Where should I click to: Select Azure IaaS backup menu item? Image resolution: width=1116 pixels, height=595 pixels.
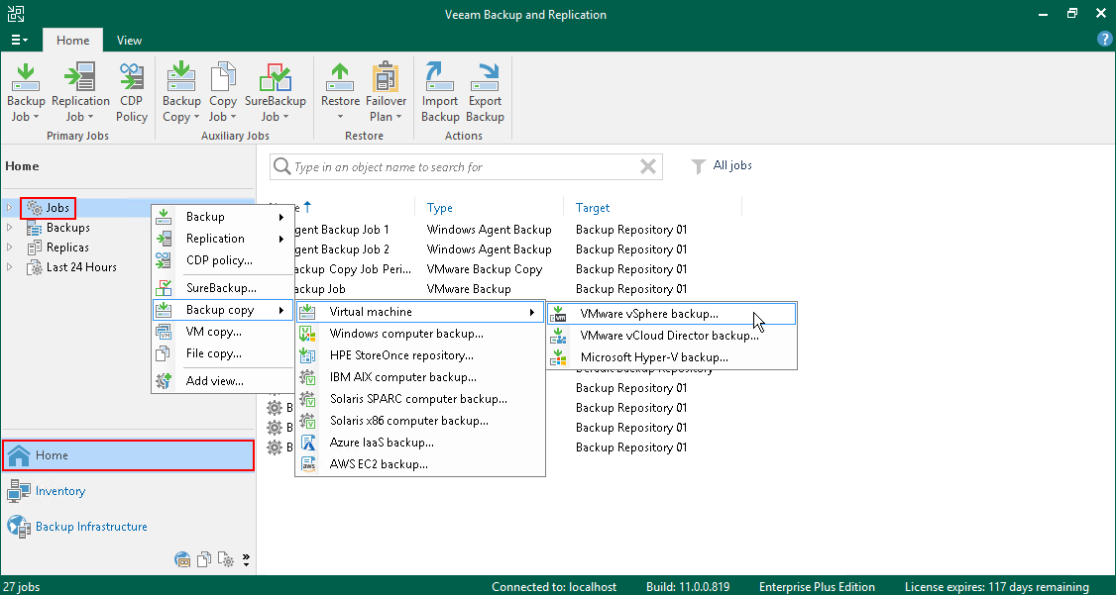pos(382,443)
